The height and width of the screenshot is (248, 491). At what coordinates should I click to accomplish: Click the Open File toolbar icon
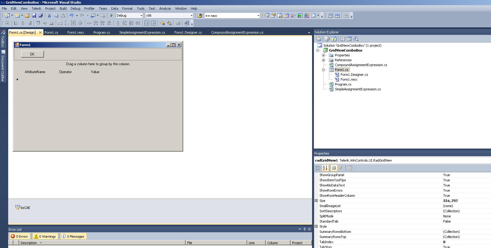tap(27, 15)
